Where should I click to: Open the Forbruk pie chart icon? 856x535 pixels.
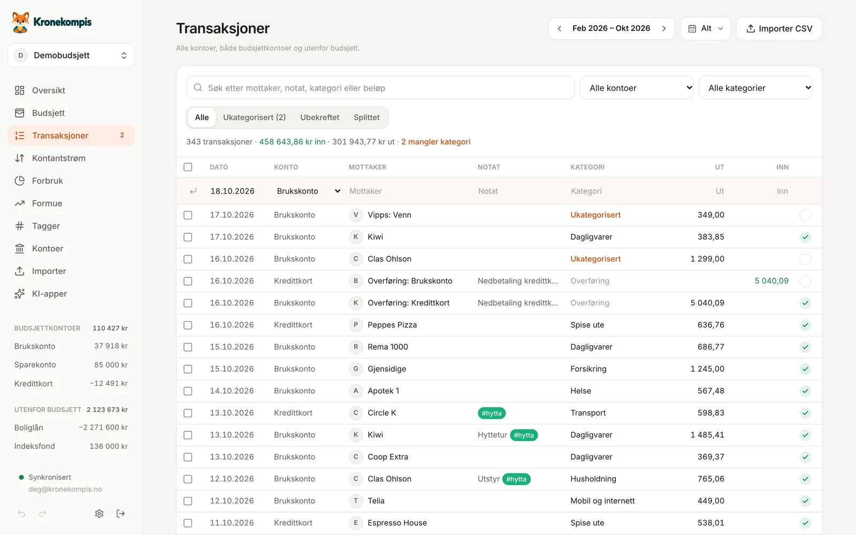click(20, 181)
